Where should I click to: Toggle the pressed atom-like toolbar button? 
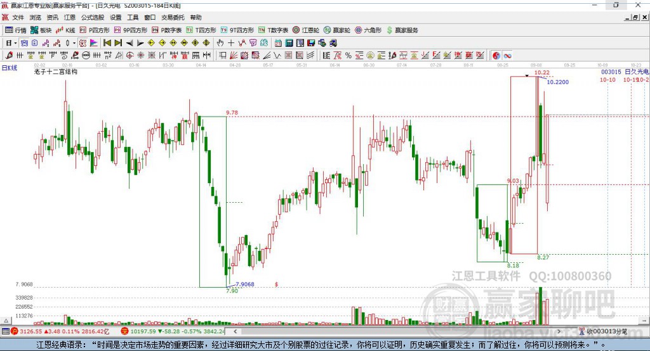point(24,43)
